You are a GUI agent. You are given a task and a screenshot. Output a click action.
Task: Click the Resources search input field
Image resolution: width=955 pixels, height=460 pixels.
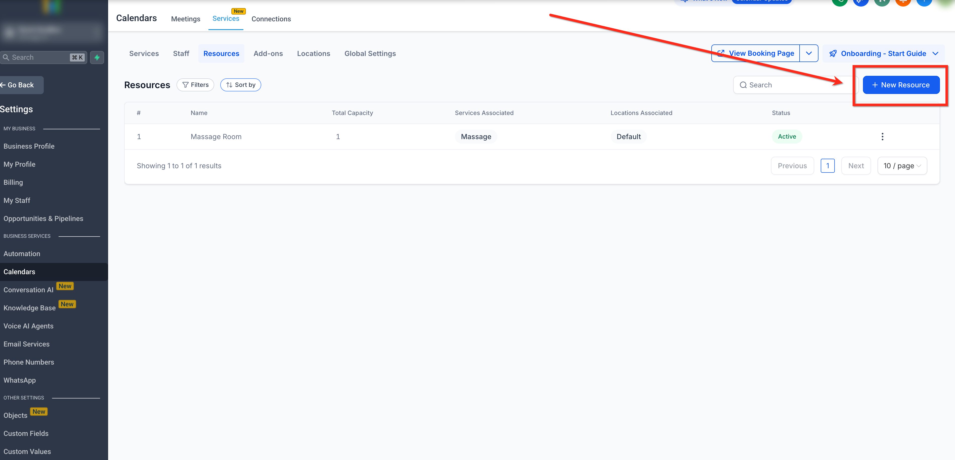[793, 85]
